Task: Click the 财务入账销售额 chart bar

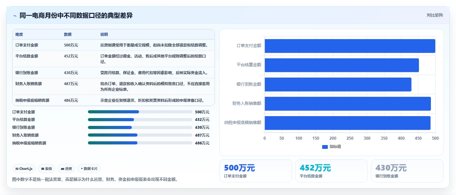Action: click(x=348, y=104)
